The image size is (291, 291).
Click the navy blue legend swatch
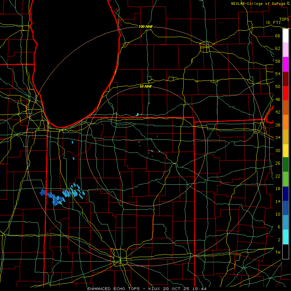[286, 194]
